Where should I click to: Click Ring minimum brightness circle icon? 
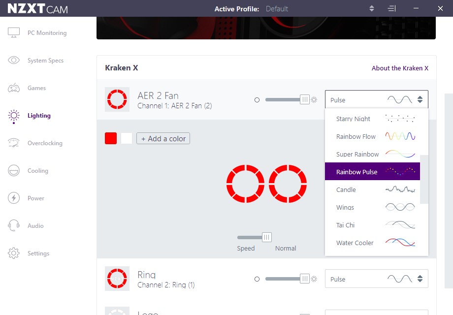257,279
